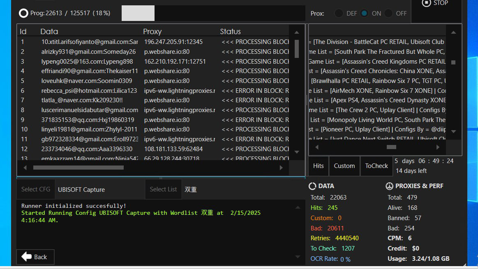
Task: Select row with alrizky931@gmail.com
Action: [153, 51]
